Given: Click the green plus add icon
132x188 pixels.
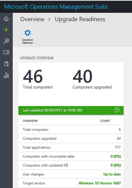Looking at the screenshot, I should pyautogui.click(x=6, y=30).
